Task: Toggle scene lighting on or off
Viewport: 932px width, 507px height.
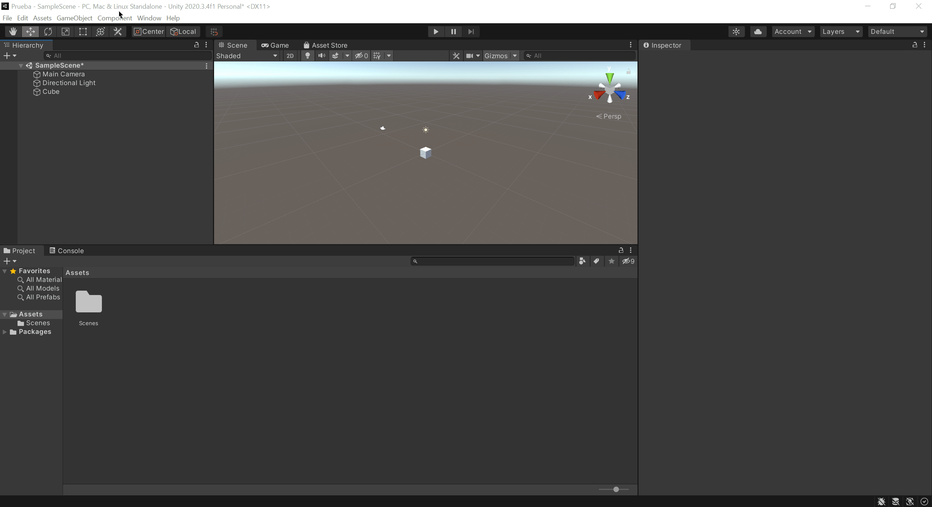Action: point(308,56)
